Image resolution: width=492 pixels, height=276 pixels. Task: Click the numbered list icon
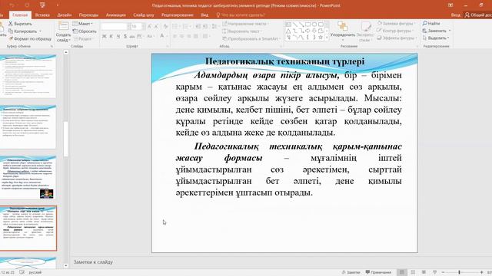tap(187, 26)
